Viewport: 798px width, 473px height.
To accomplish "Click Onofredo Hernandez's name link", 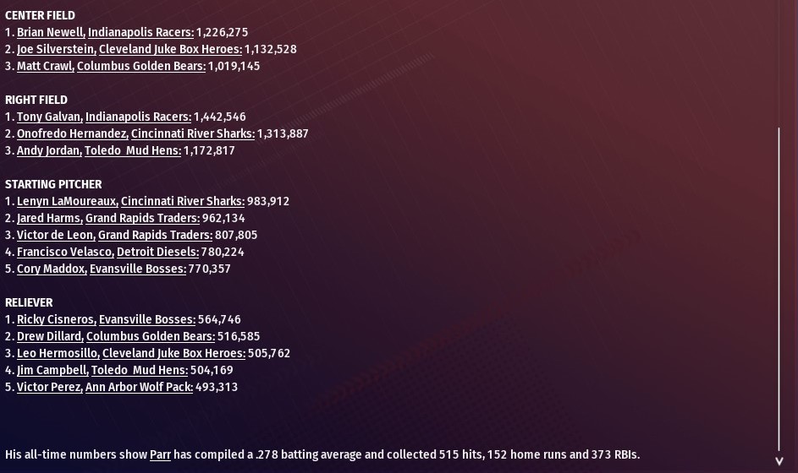I will pyautogui.click(x=72, y=133).
